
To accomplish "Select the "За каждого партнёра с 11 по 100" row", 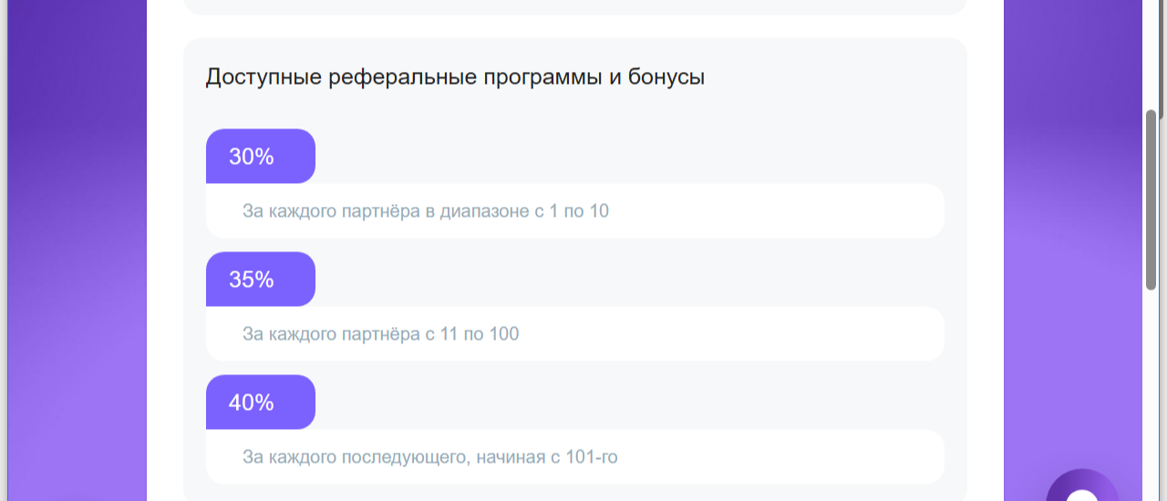I will (574, 334).
